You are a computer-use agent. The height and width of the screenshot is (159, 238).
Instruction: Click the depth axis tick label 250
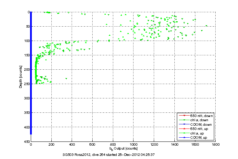[x=27, y=84]
